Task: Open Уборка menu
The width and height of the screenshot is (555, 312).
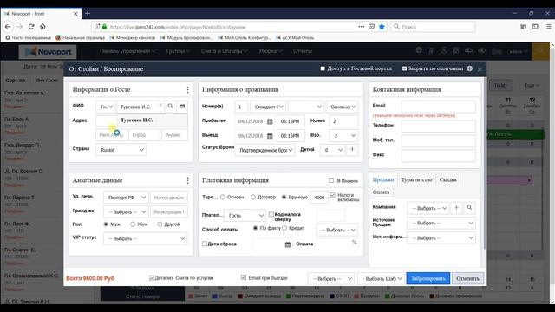Action: pos(270,51)
